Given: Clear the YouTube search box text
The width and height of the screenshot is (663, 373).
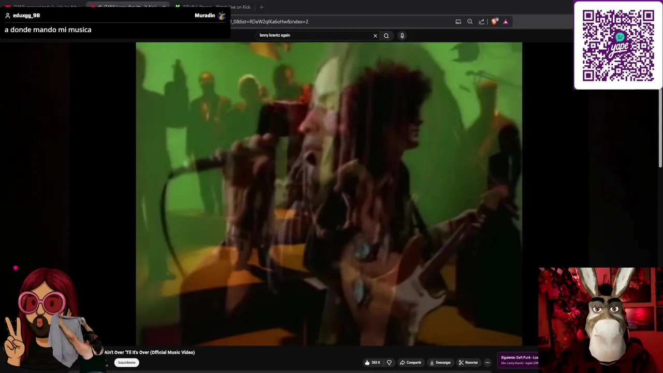Looking at the screenshot, I should click(x=375, y=36).
